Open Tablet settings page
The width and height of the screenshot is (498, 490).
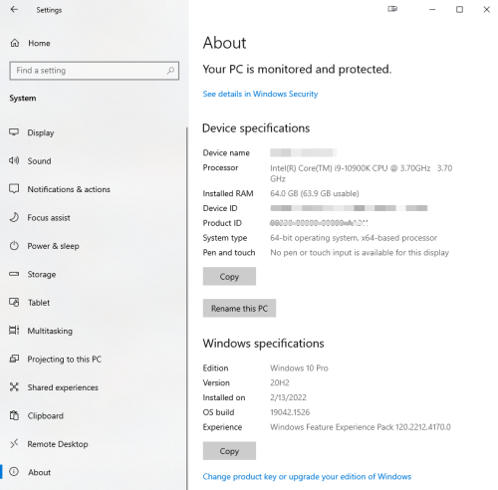(x=39, y=303)
